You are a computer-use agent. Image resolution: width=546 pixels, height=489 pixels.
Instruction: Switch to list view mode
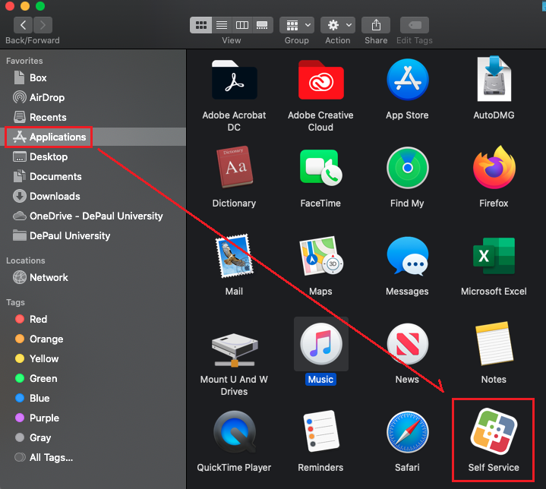coord(222,25)
